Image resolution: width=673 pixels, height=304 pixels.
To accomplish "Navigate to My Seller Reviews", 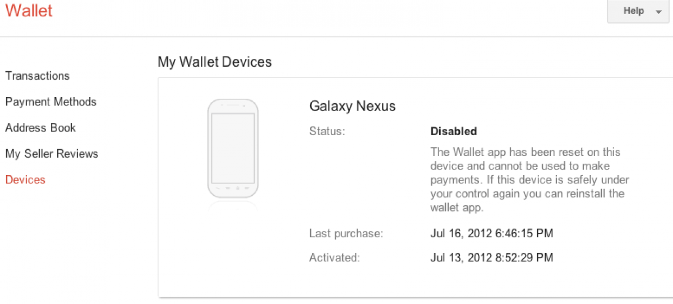I will 52,154.
